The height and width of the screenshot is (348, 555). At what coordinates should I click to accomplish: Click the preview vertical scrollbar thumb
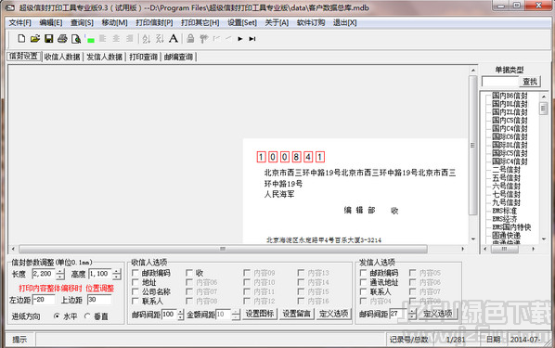pyautogui.click(x=473, y=145)
